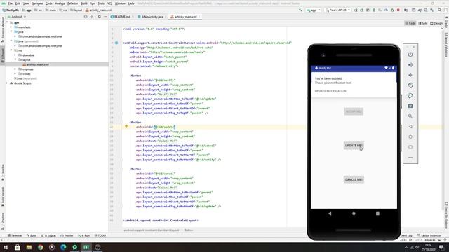Viewport: 449px width, 252px height.
Task: Open Chrome from the taskbar
Action: (41, 247)
